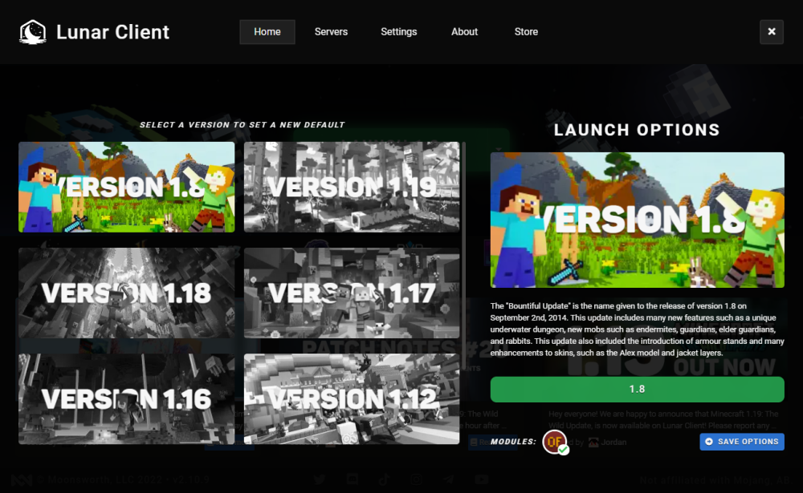The image size is (803, 493).
Task: Open the Servers tab
Action: (x=331, y=32)
